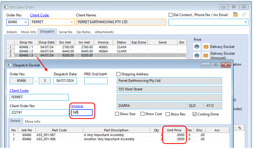253x149 pixels.
Task: Click the Part Description column header
Action: pos(116,130)
